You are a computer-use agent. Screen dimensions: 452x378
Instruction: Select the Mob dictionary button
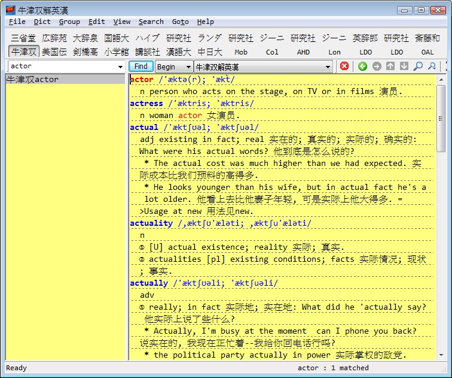click(241, 52)
